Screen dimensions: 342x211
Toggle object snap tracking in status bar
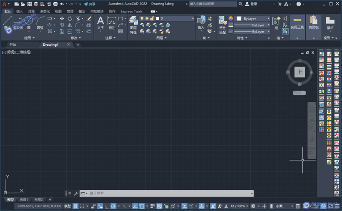pyautogui.click(x=135, y=206)
